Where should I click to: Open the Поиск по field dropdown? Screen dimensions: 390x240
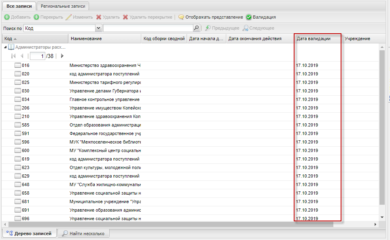pos(98,28)
